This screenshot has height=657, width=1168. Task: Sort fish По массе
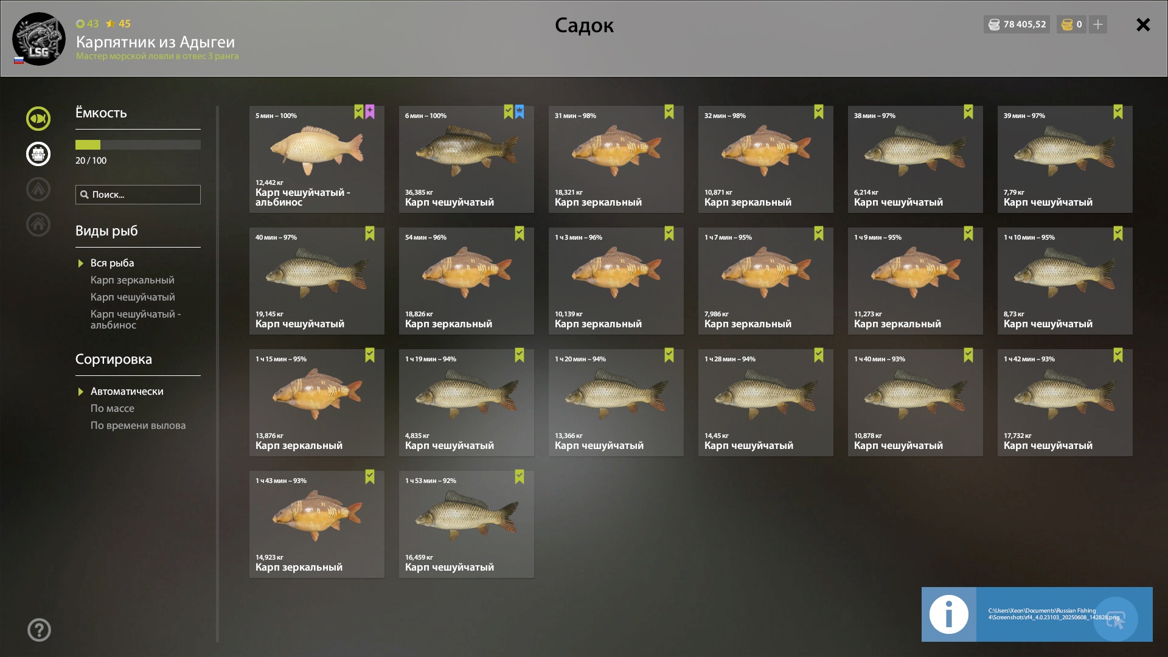tap(113, 408)
